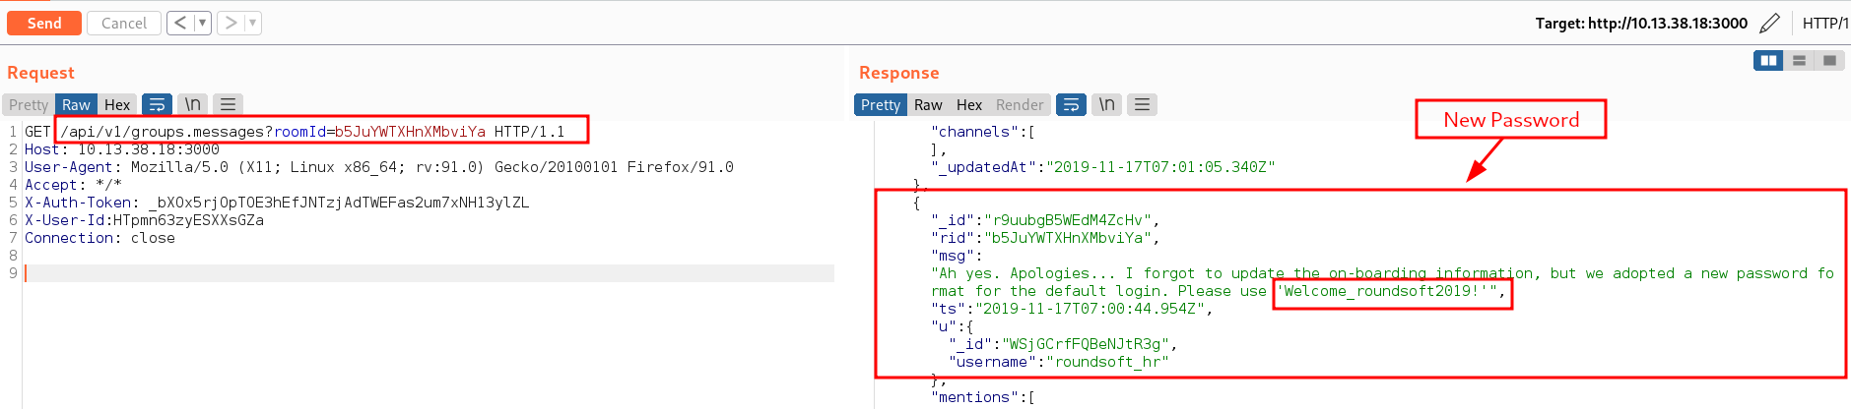Image resolution: width=1851 pixels, height=409 pixels.
Task: Select side-by-side layout icon
Action: (x=1769, y=61)
